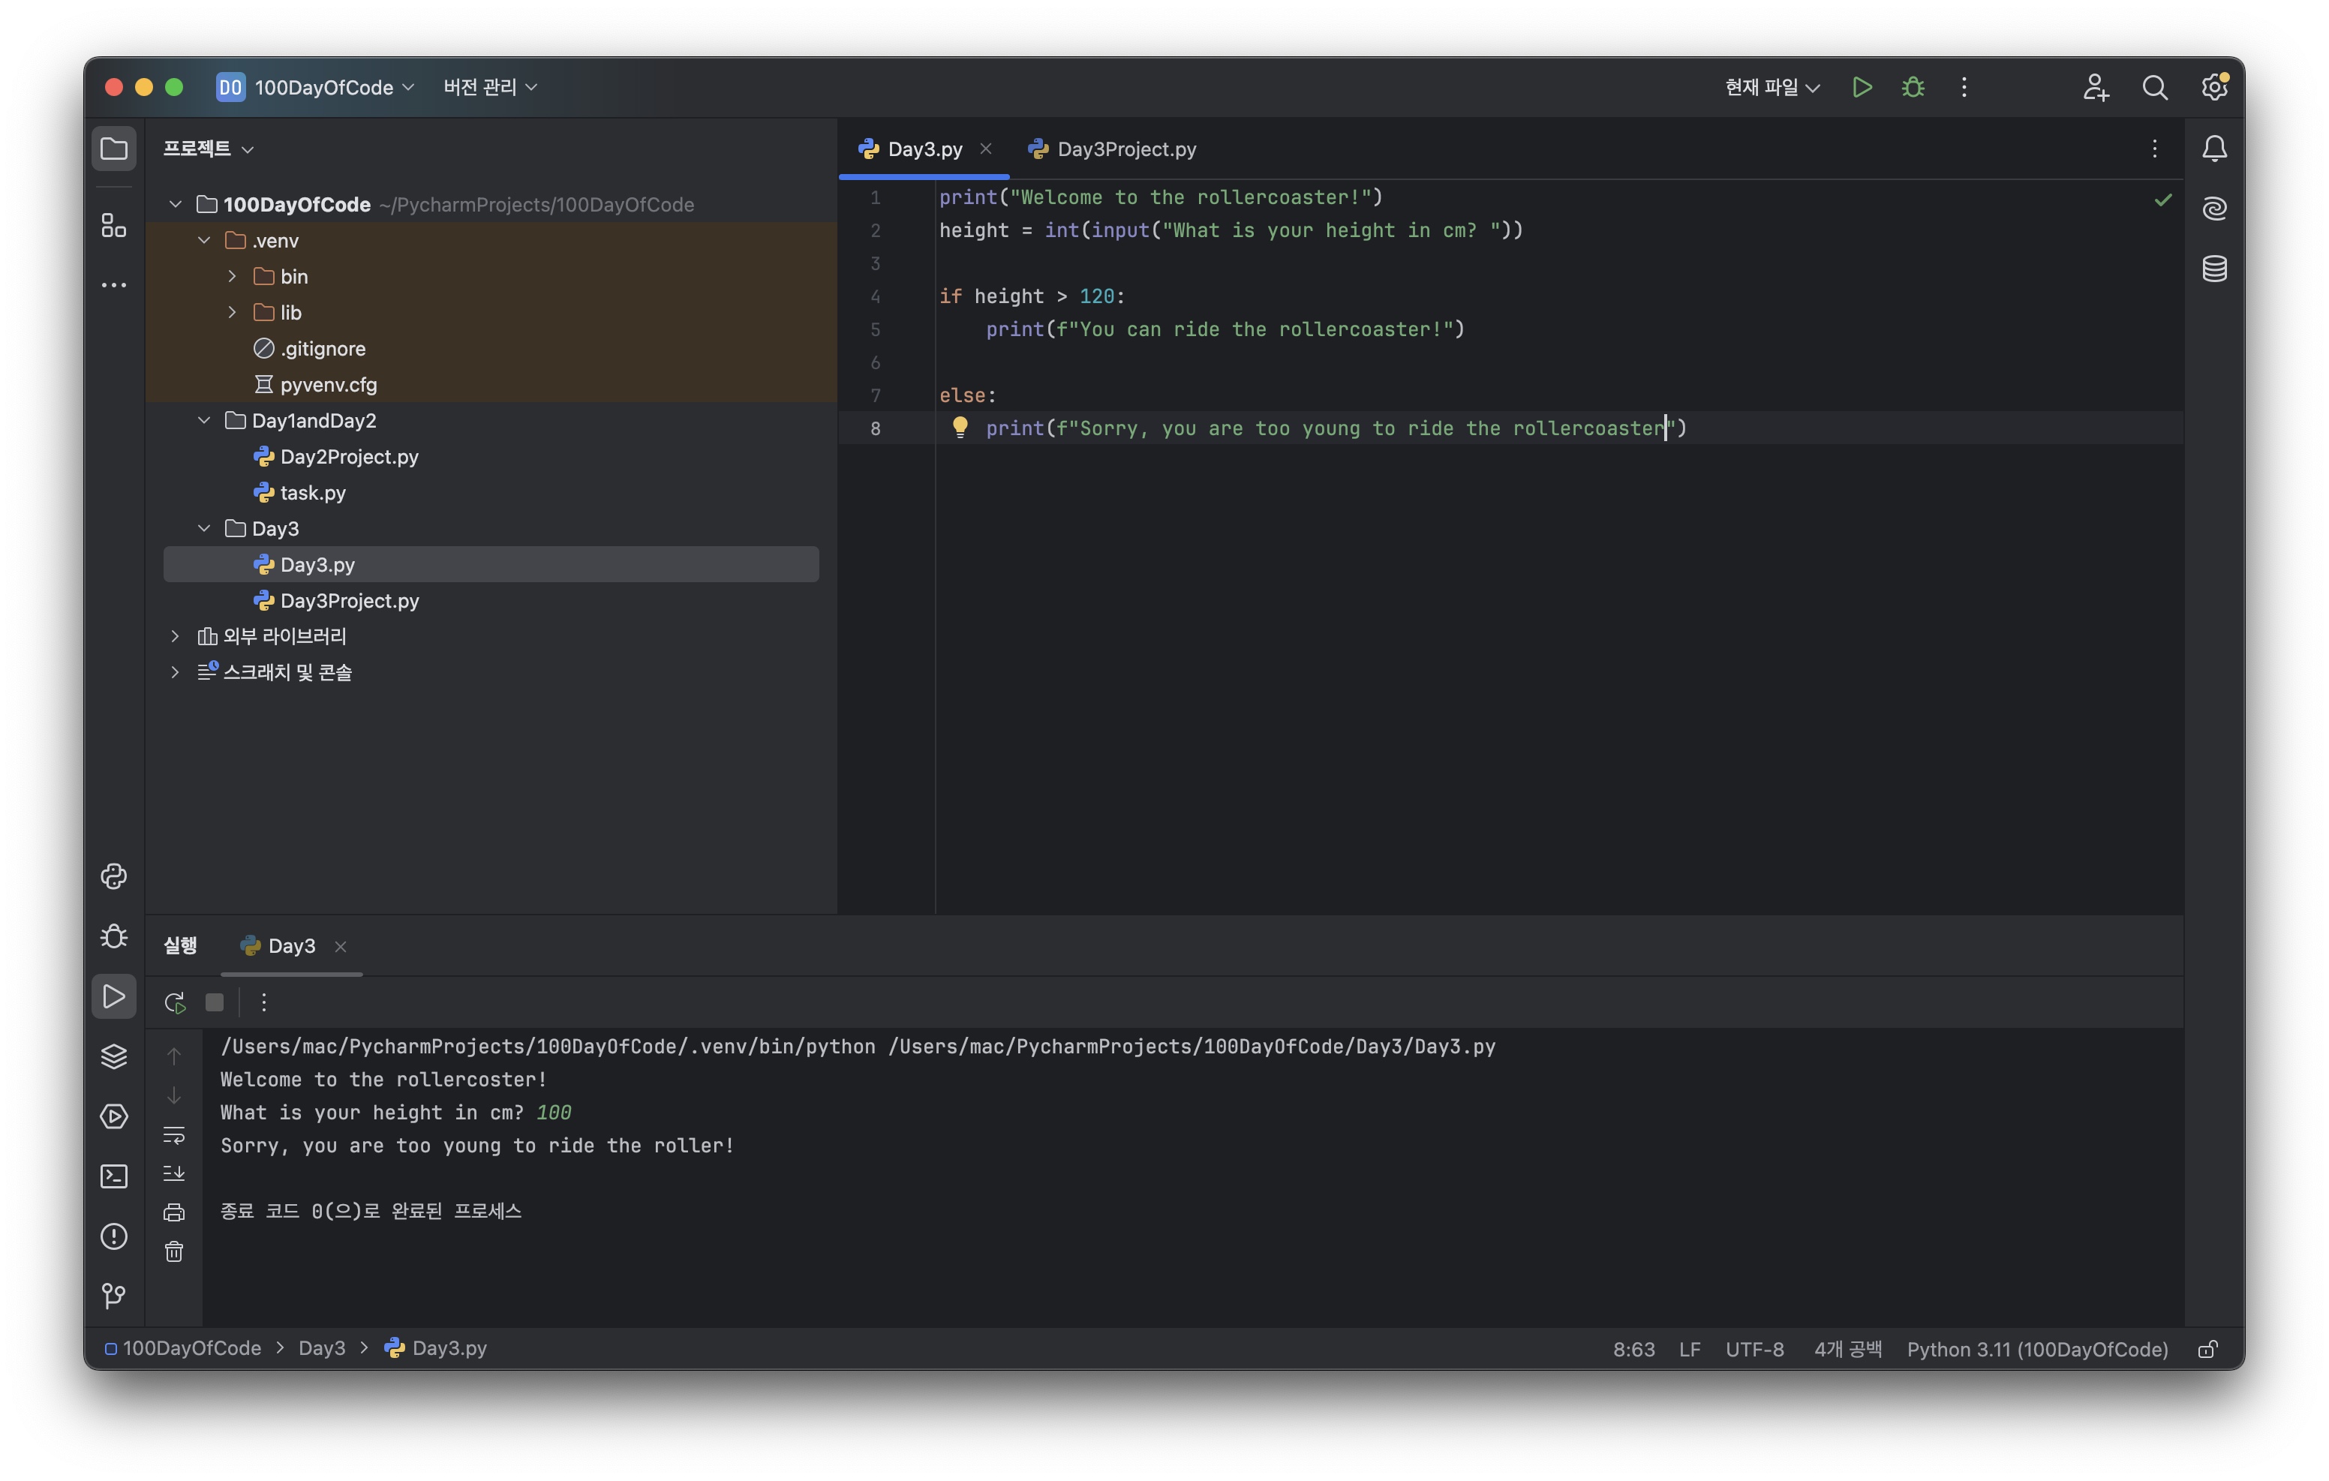This screenshot has width=2329, height=1481.
Task: Expand the bin folder under .venv
Action: click(232, 277)
